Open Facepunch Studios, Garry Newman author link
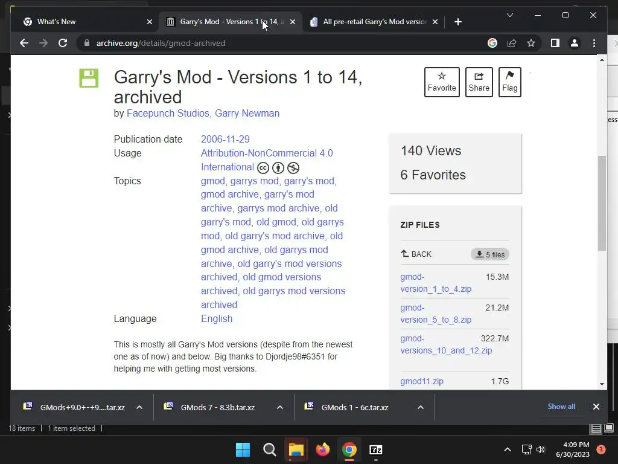The height and width of the screenshot is (464, 618). (203, 113)
